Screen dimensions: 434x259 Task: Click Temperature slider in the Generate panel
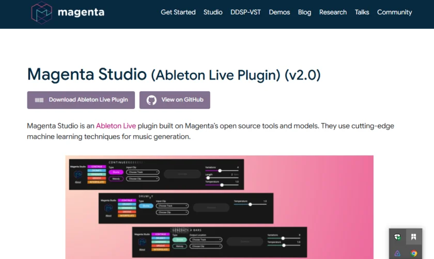(x=284, y=246)
